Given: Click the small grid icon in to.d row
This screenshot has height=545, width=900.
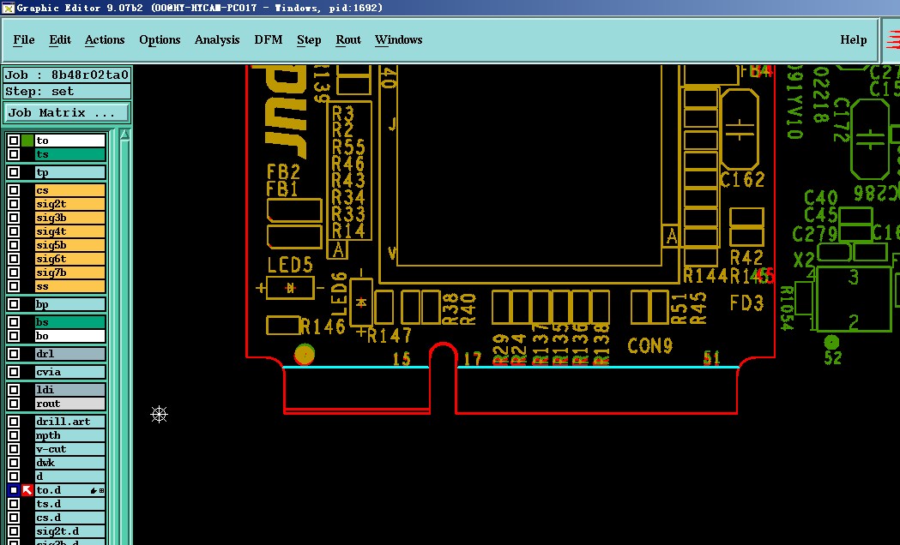Looking at the screenshot, I should click(x=101, y=490).
